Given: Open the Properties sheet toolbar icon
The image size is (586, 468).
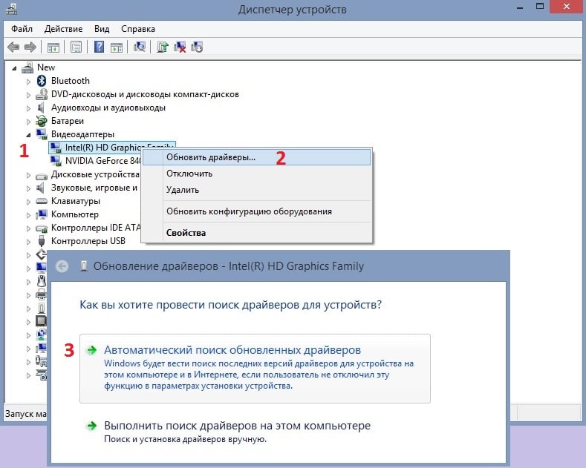Looking at the screenshot, I should point(76,47).
